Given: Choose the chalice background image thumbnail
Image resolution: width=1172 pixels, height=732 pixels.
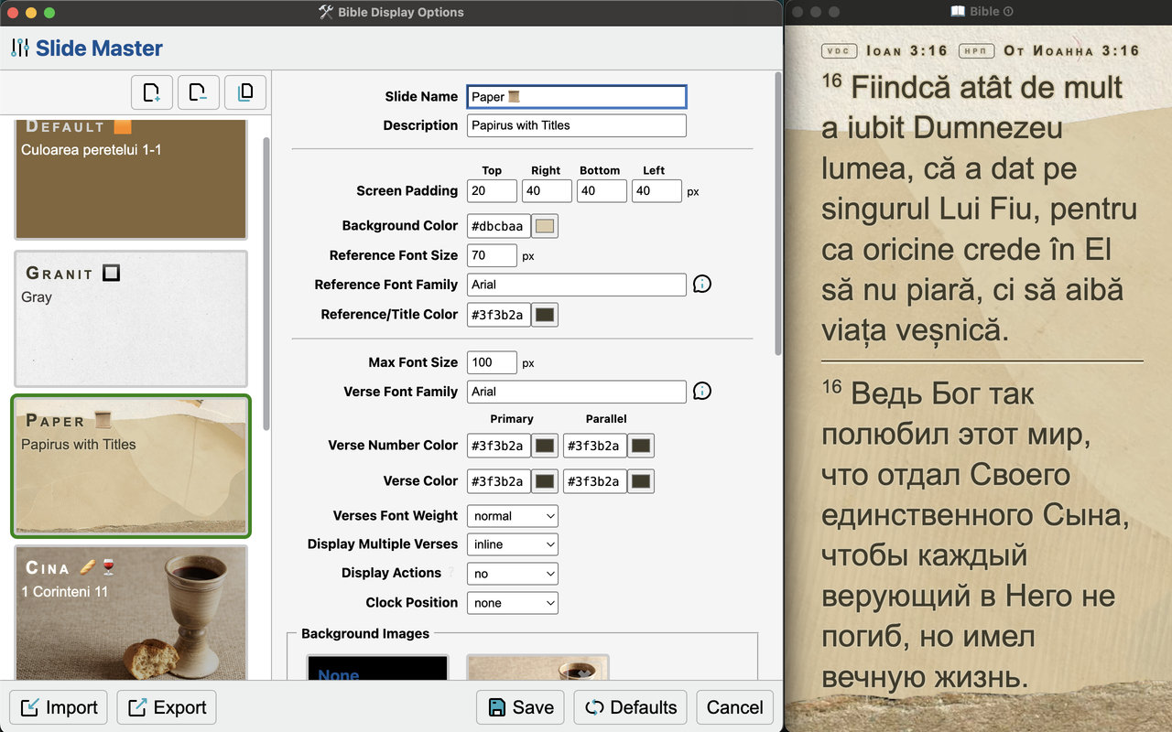Looking at the screenshot, I should 537,668.
